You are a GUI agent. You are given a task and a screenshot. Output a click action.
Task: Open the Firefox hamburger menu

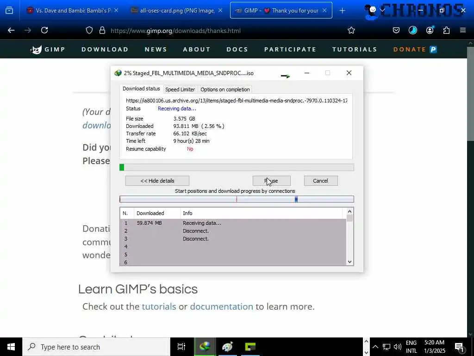click(x=462, y=30)
